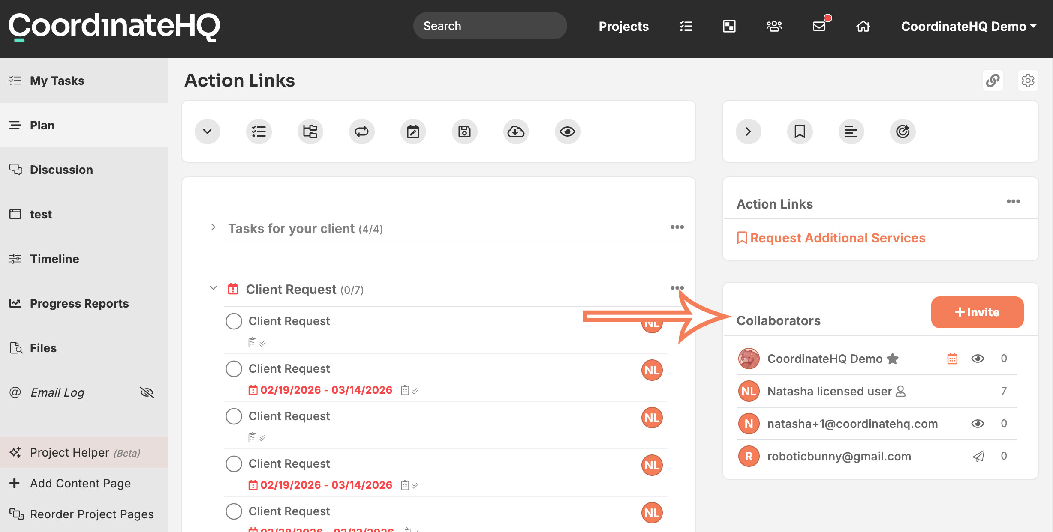Click NL avatar on fourth Client Request task
The height and width of the screenshot is (532, 1053).
pyautogui.click(x=652, y=465)
